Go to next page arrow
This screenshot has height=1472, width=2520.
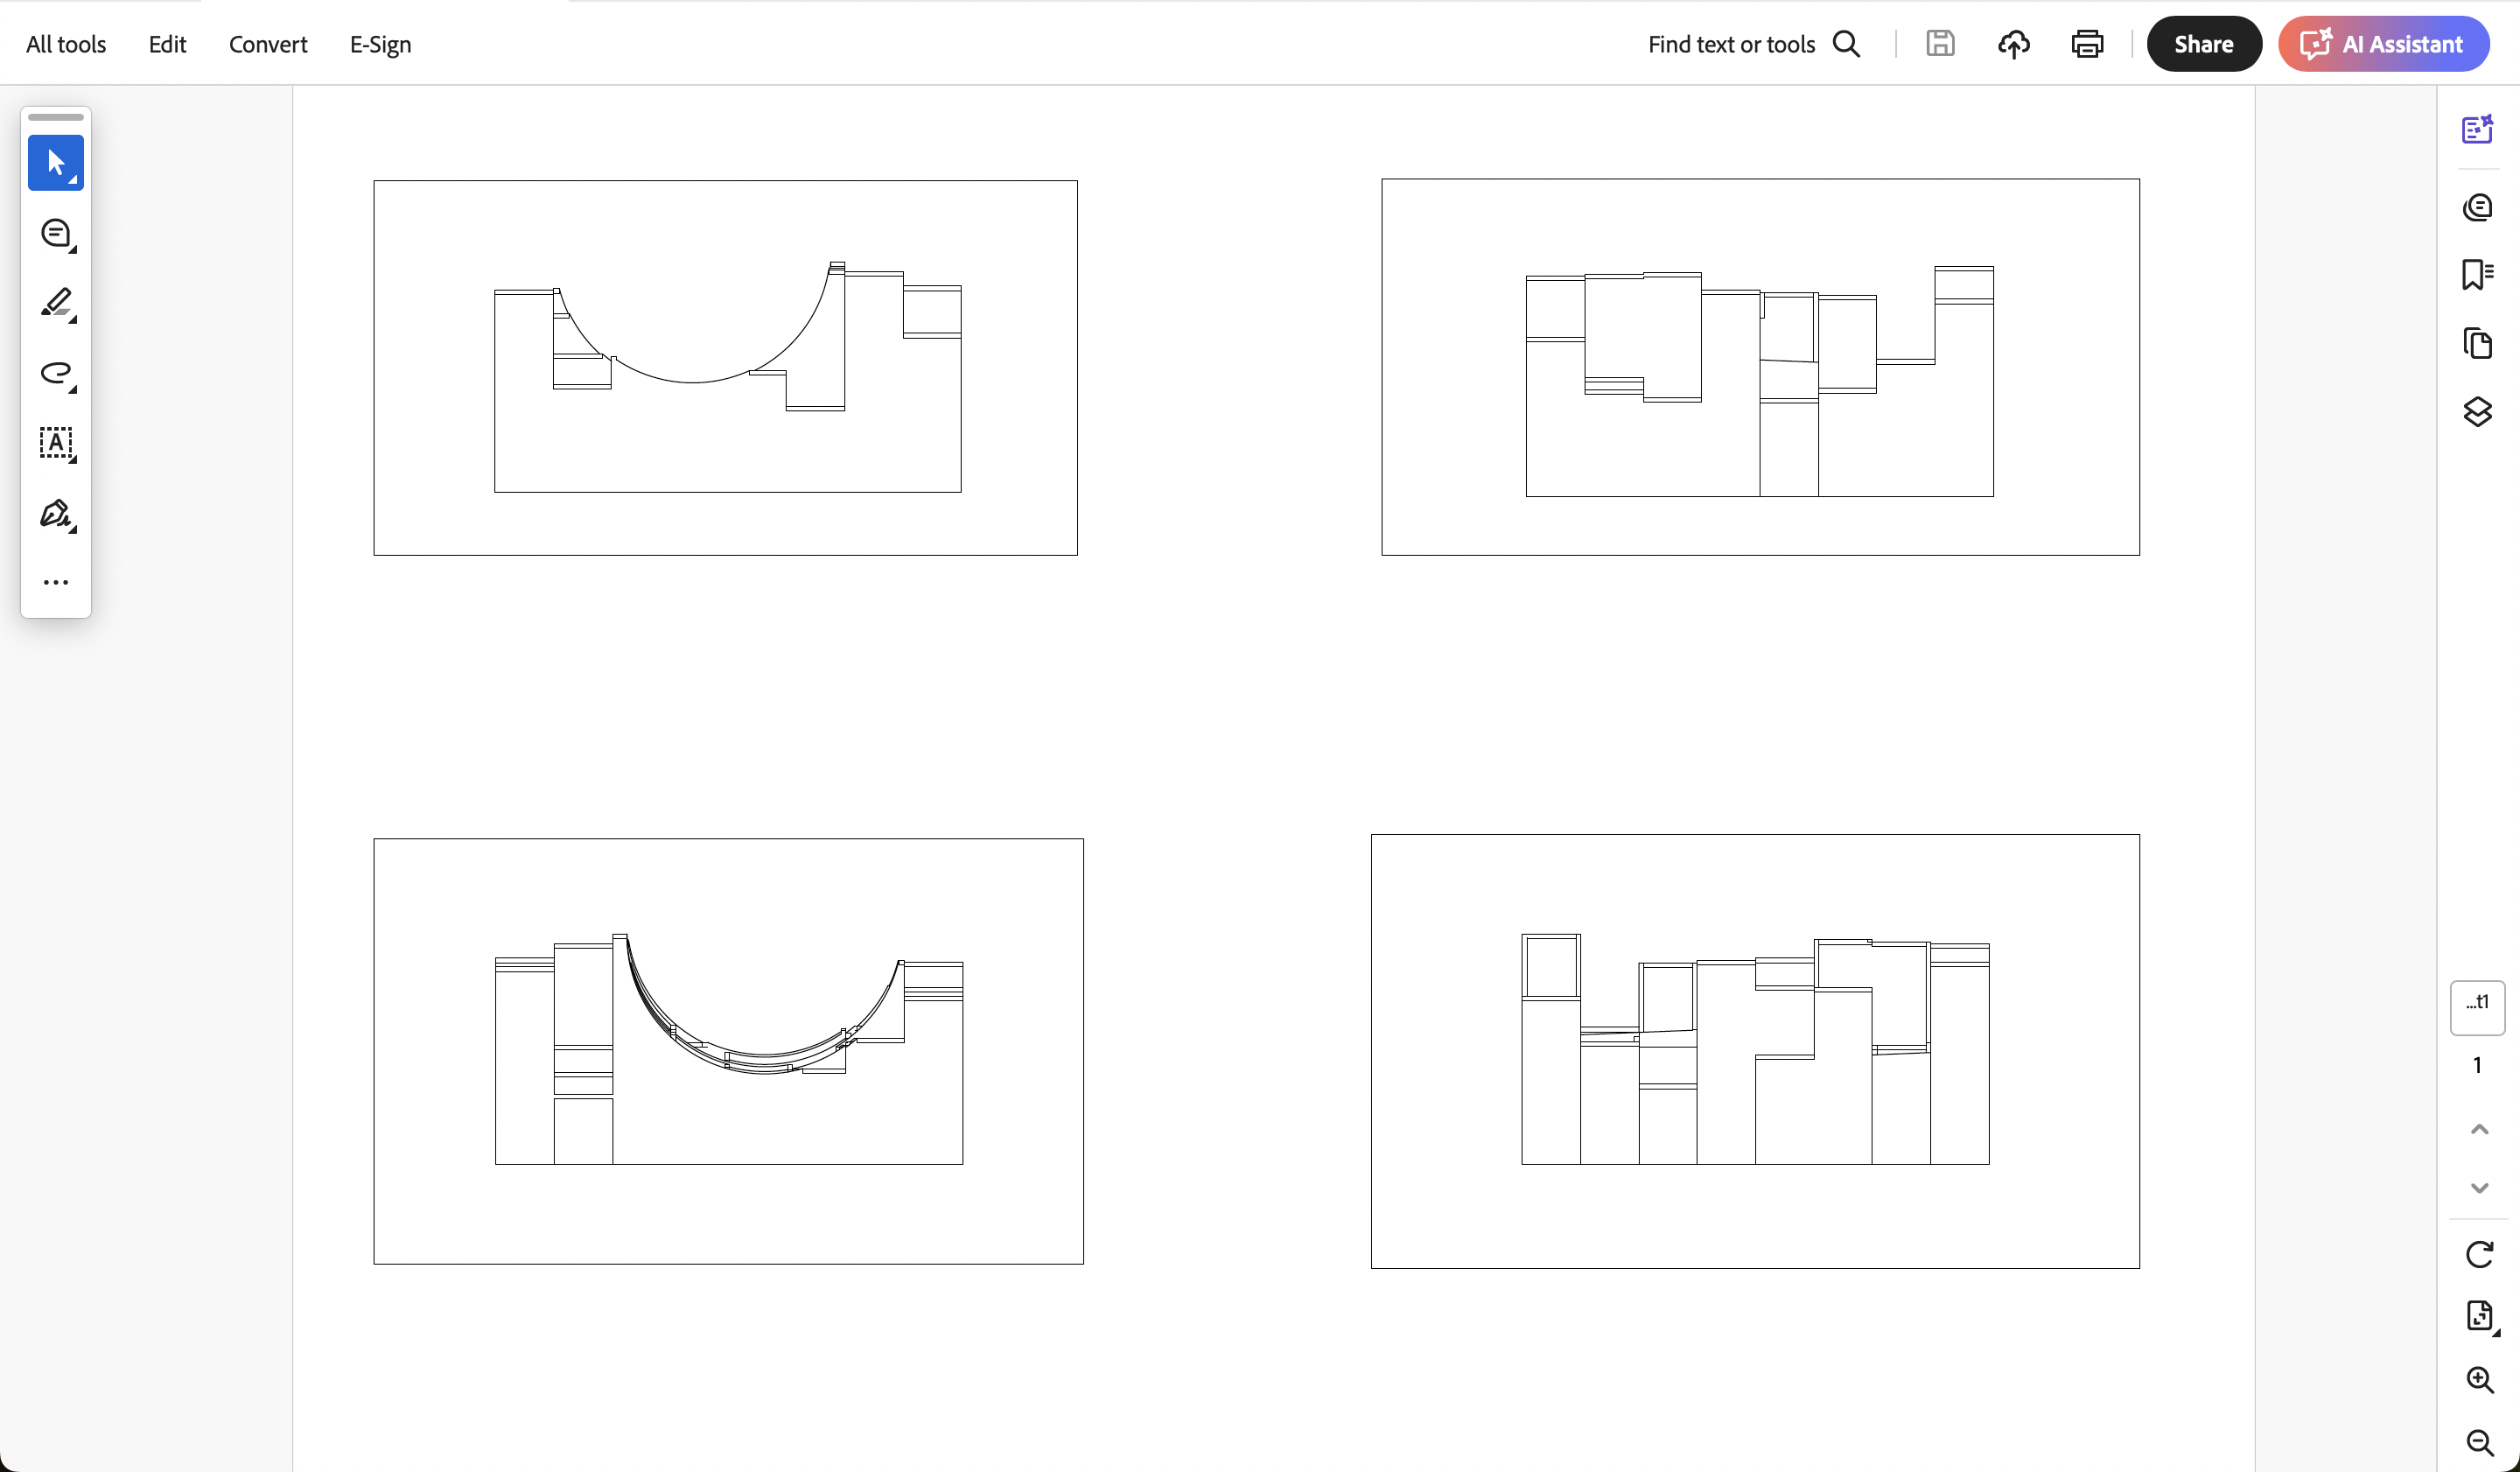pyautogui.click(x=2479, y=1188)
